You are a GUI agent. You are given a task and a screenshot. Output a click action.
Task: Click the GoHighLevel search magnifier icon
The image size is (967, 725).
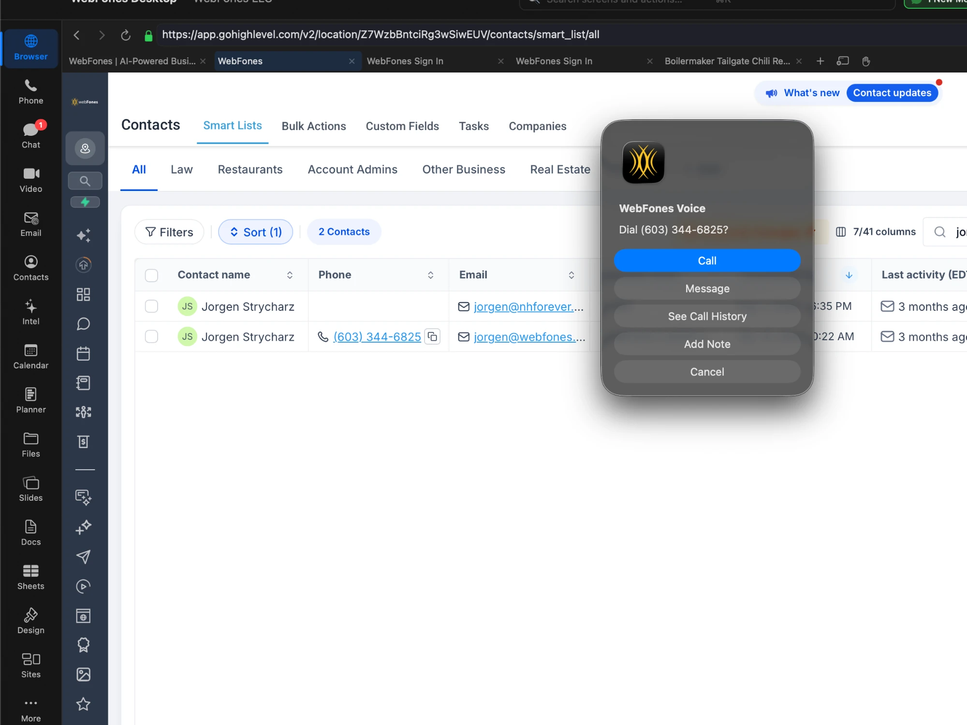(85, 181)
